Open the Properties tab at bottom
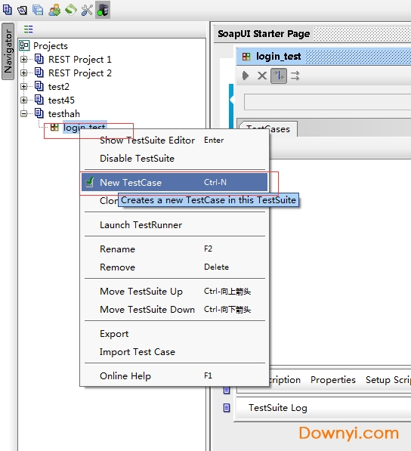 (x=332, y=380)
